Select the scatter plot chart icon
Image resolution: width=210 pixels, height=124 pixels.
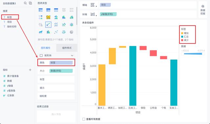click(x=56, y=32)
